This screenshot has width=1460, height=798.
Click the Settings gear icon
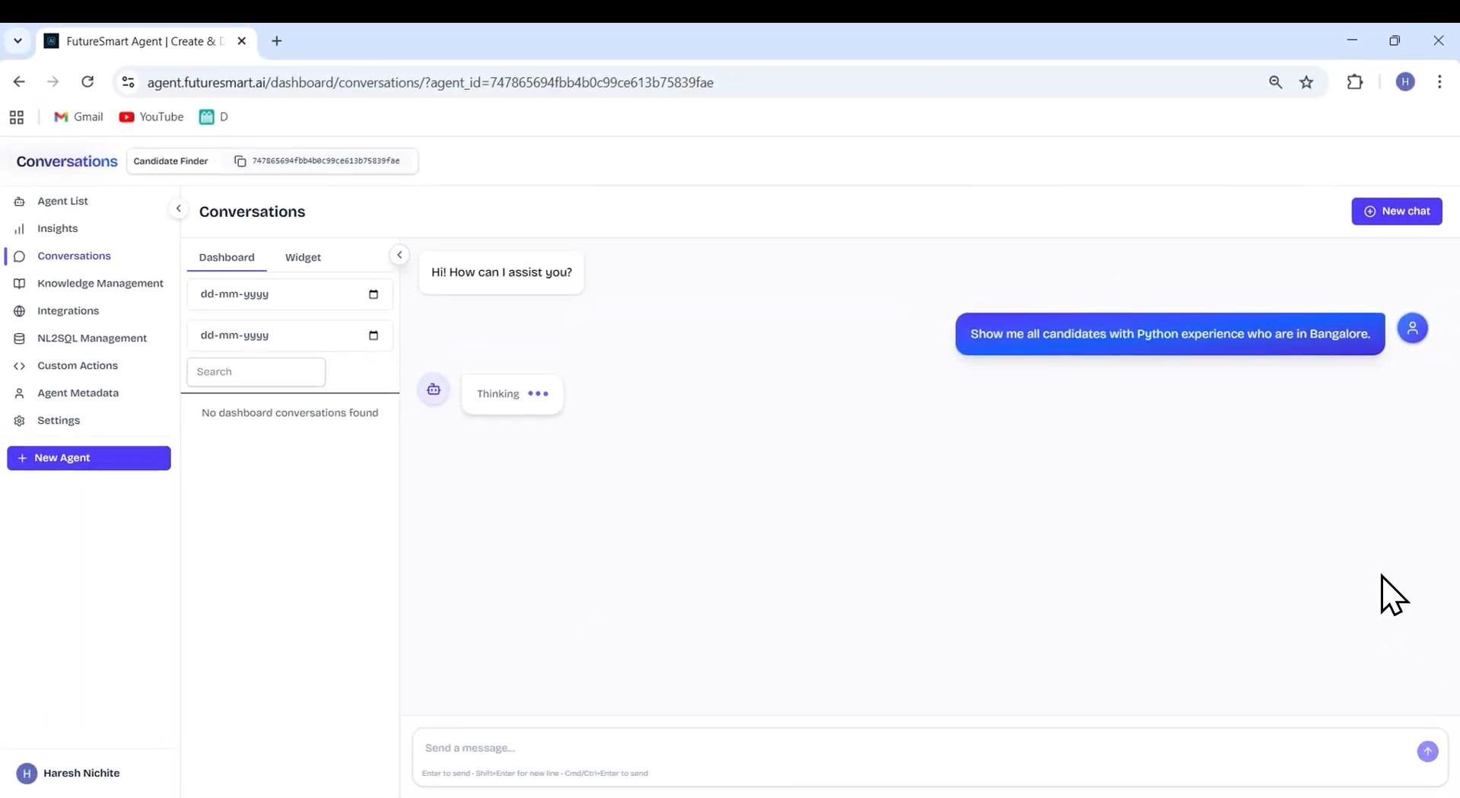(20, 421)
